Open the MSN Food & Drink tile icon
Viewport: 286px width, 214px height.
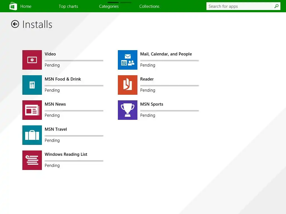[32, 85]
